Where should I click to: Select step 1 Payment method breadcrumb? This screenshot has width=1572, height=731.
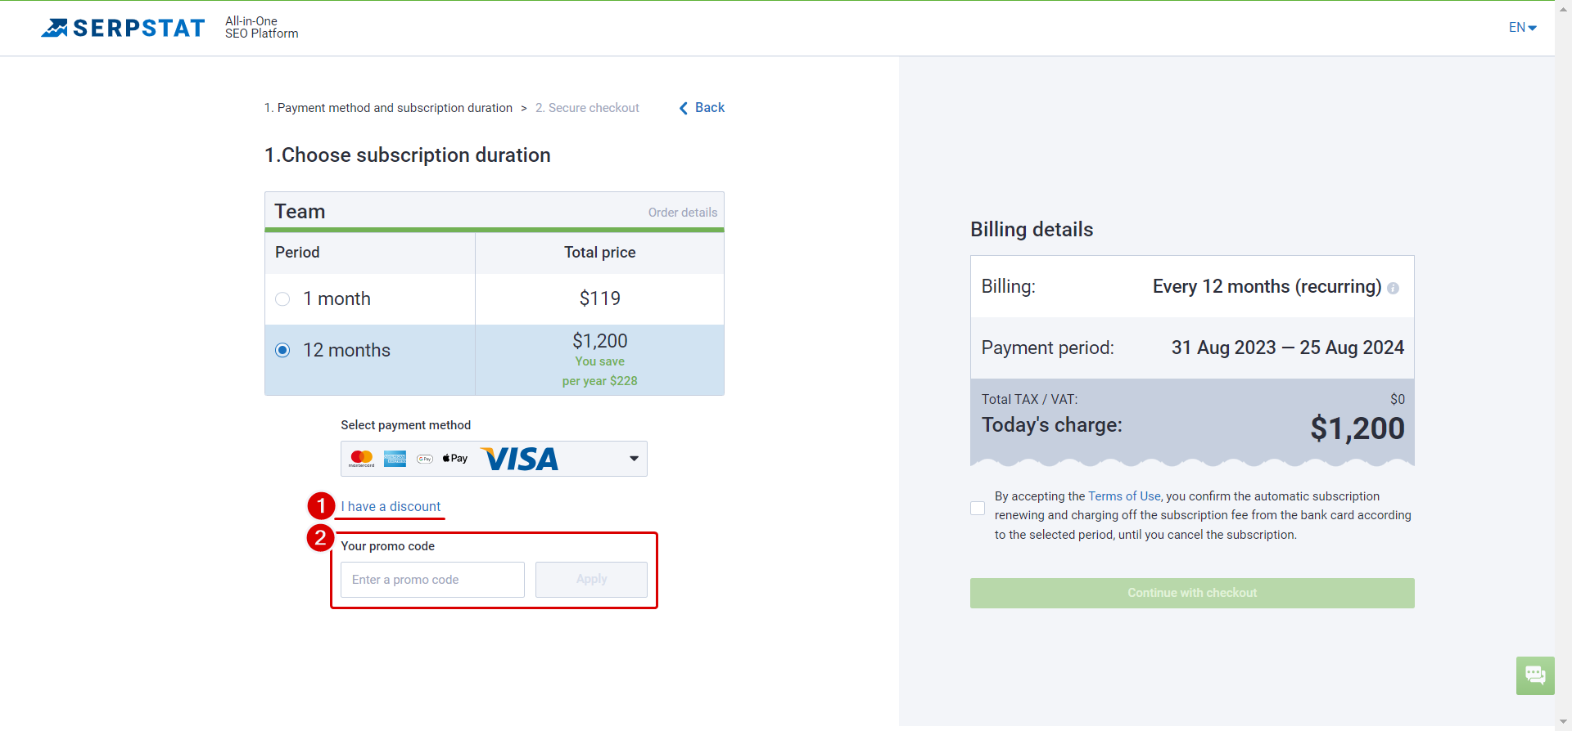coord(388,108)
